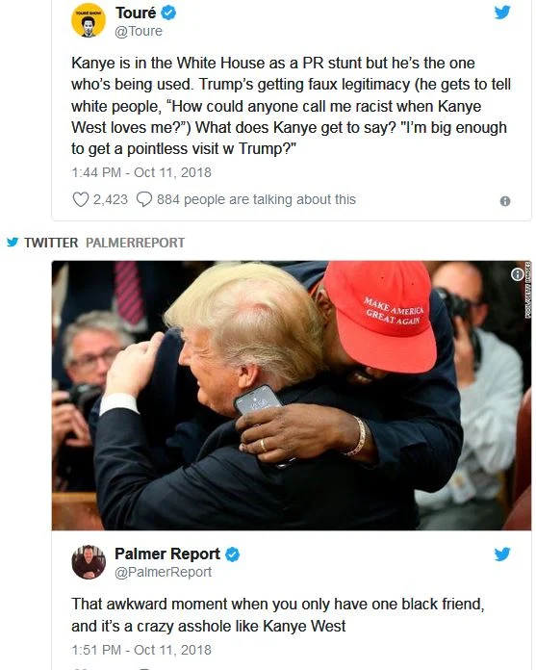Open the 1:44 PM - Oct 11, 2018 timestamp
The width and height of the screenshot is (536, 670).
tap(141, 172)
